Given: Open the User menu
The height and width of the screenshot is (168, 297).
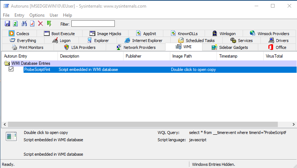Looking at the screenshot, I should pos(54,15).
